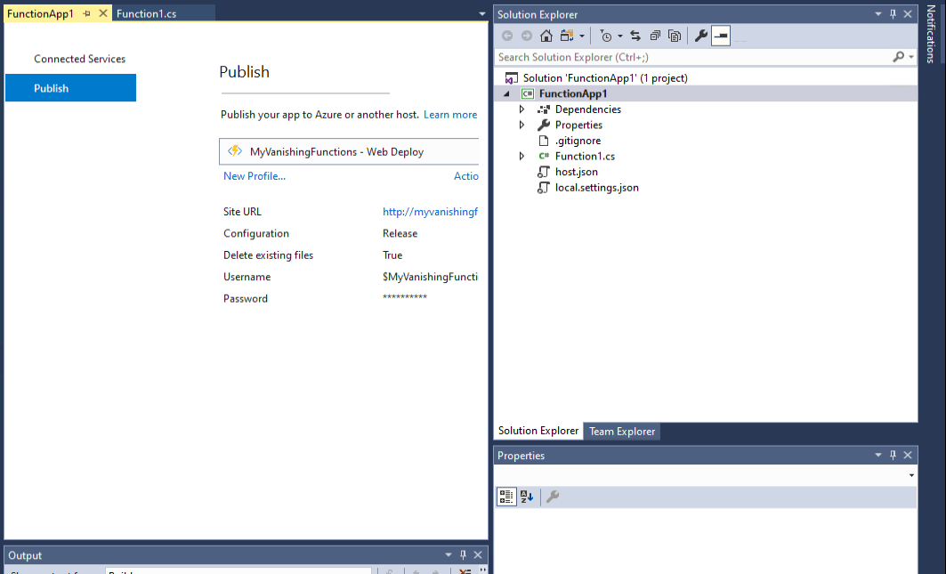The height and width of the screenshot is (574, 946).
Task: Select the Dependencies item
Action: pos(587,109)
